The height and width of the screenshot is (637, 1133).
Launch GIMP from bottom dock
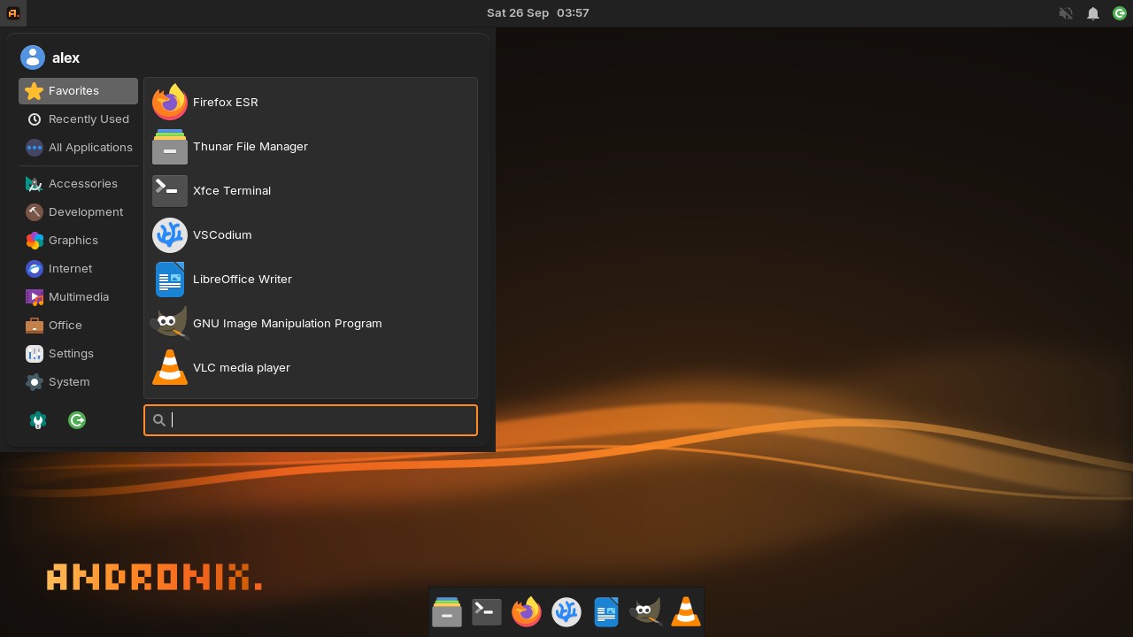646,611
